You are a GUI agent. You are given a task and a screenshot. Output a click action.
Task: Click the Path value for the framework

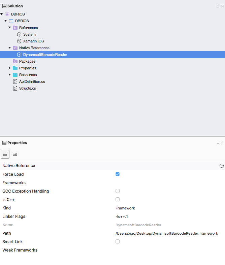click(x=167, y=233)
